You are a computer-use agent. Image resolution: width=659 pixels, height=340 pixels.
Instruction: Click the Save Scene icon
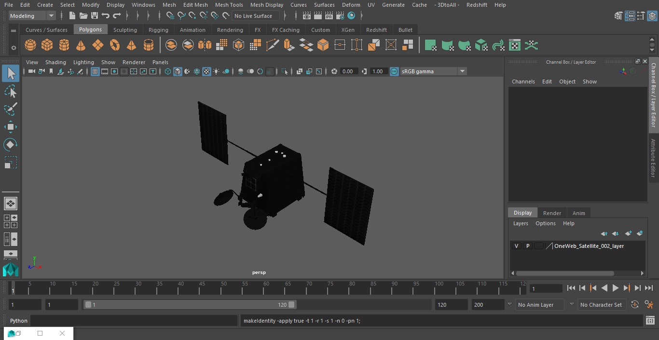coord(95,16)
